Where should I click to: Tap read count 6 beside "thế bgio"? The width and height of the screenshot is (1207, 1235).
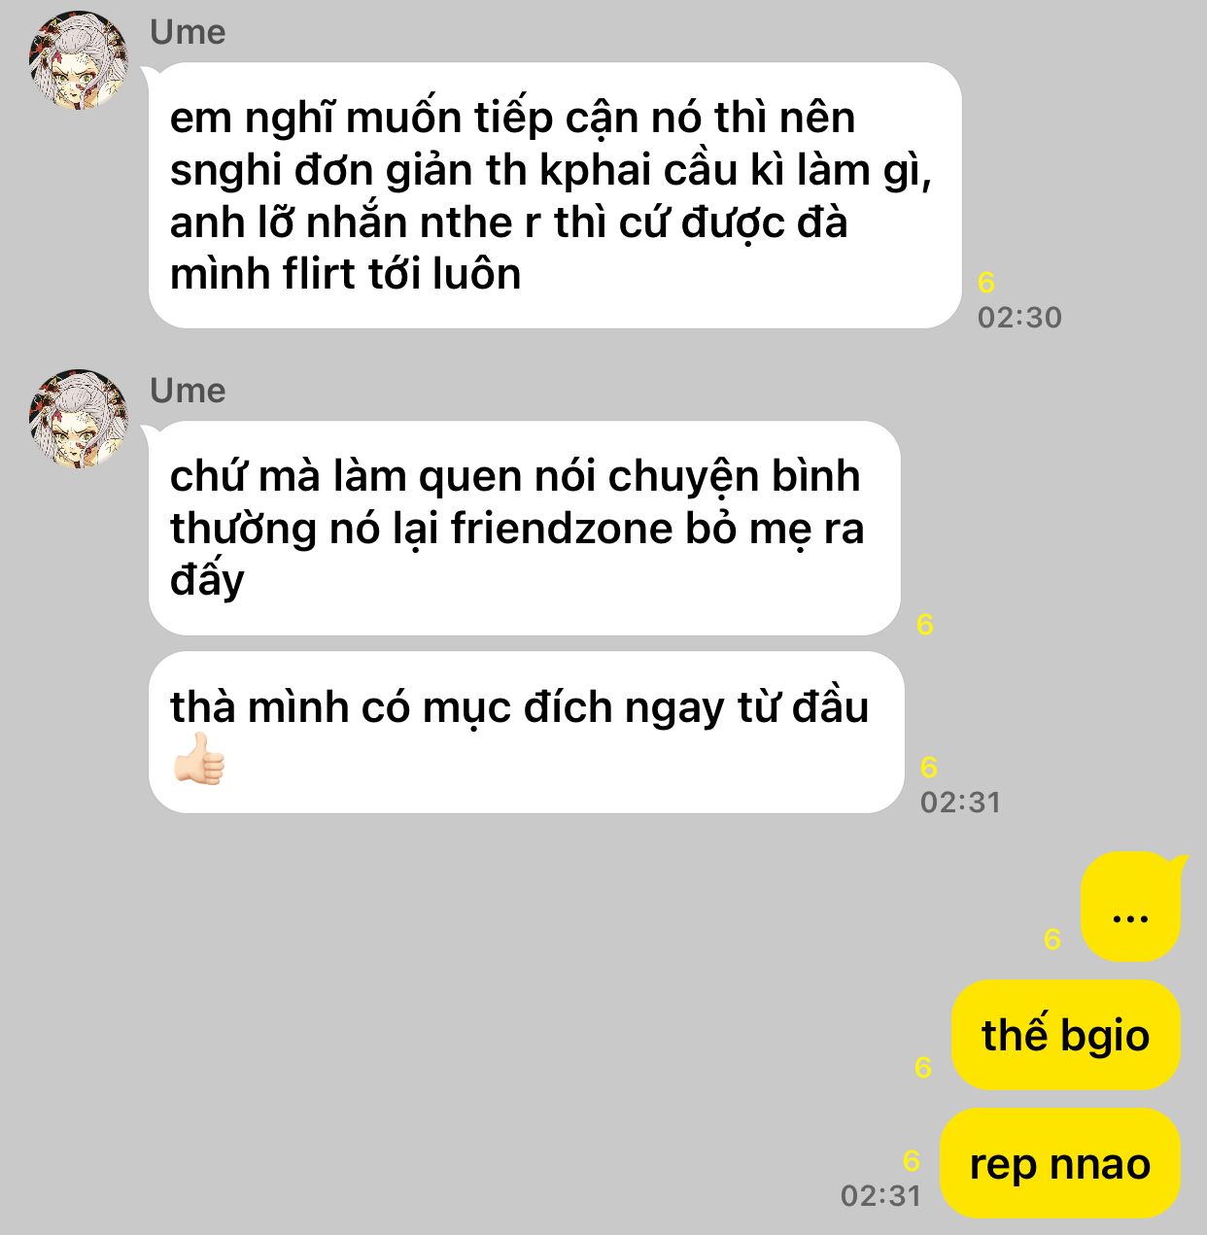point(923,1068)
